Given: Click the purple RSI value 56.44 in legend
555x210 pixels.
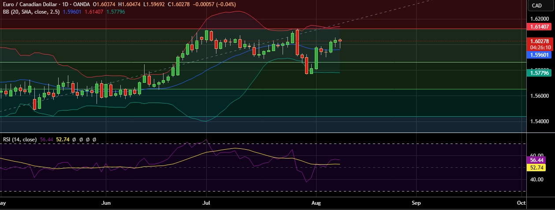Looking at the screenshot, I should 46,139.
